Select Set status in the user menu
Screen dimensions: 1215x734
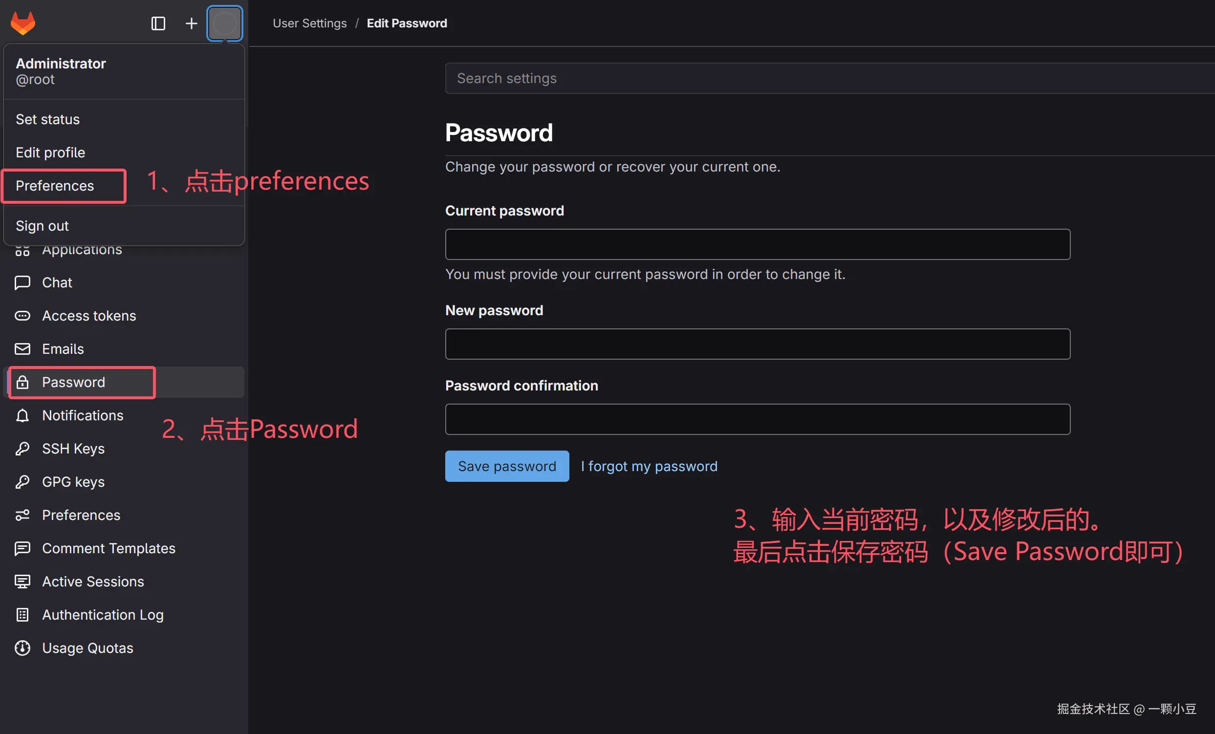(47, 119)
